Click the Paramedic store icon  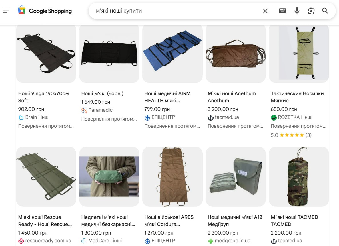(84, 111)
